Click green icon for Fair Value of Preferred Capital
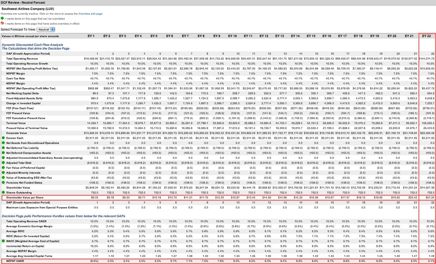 3,168
